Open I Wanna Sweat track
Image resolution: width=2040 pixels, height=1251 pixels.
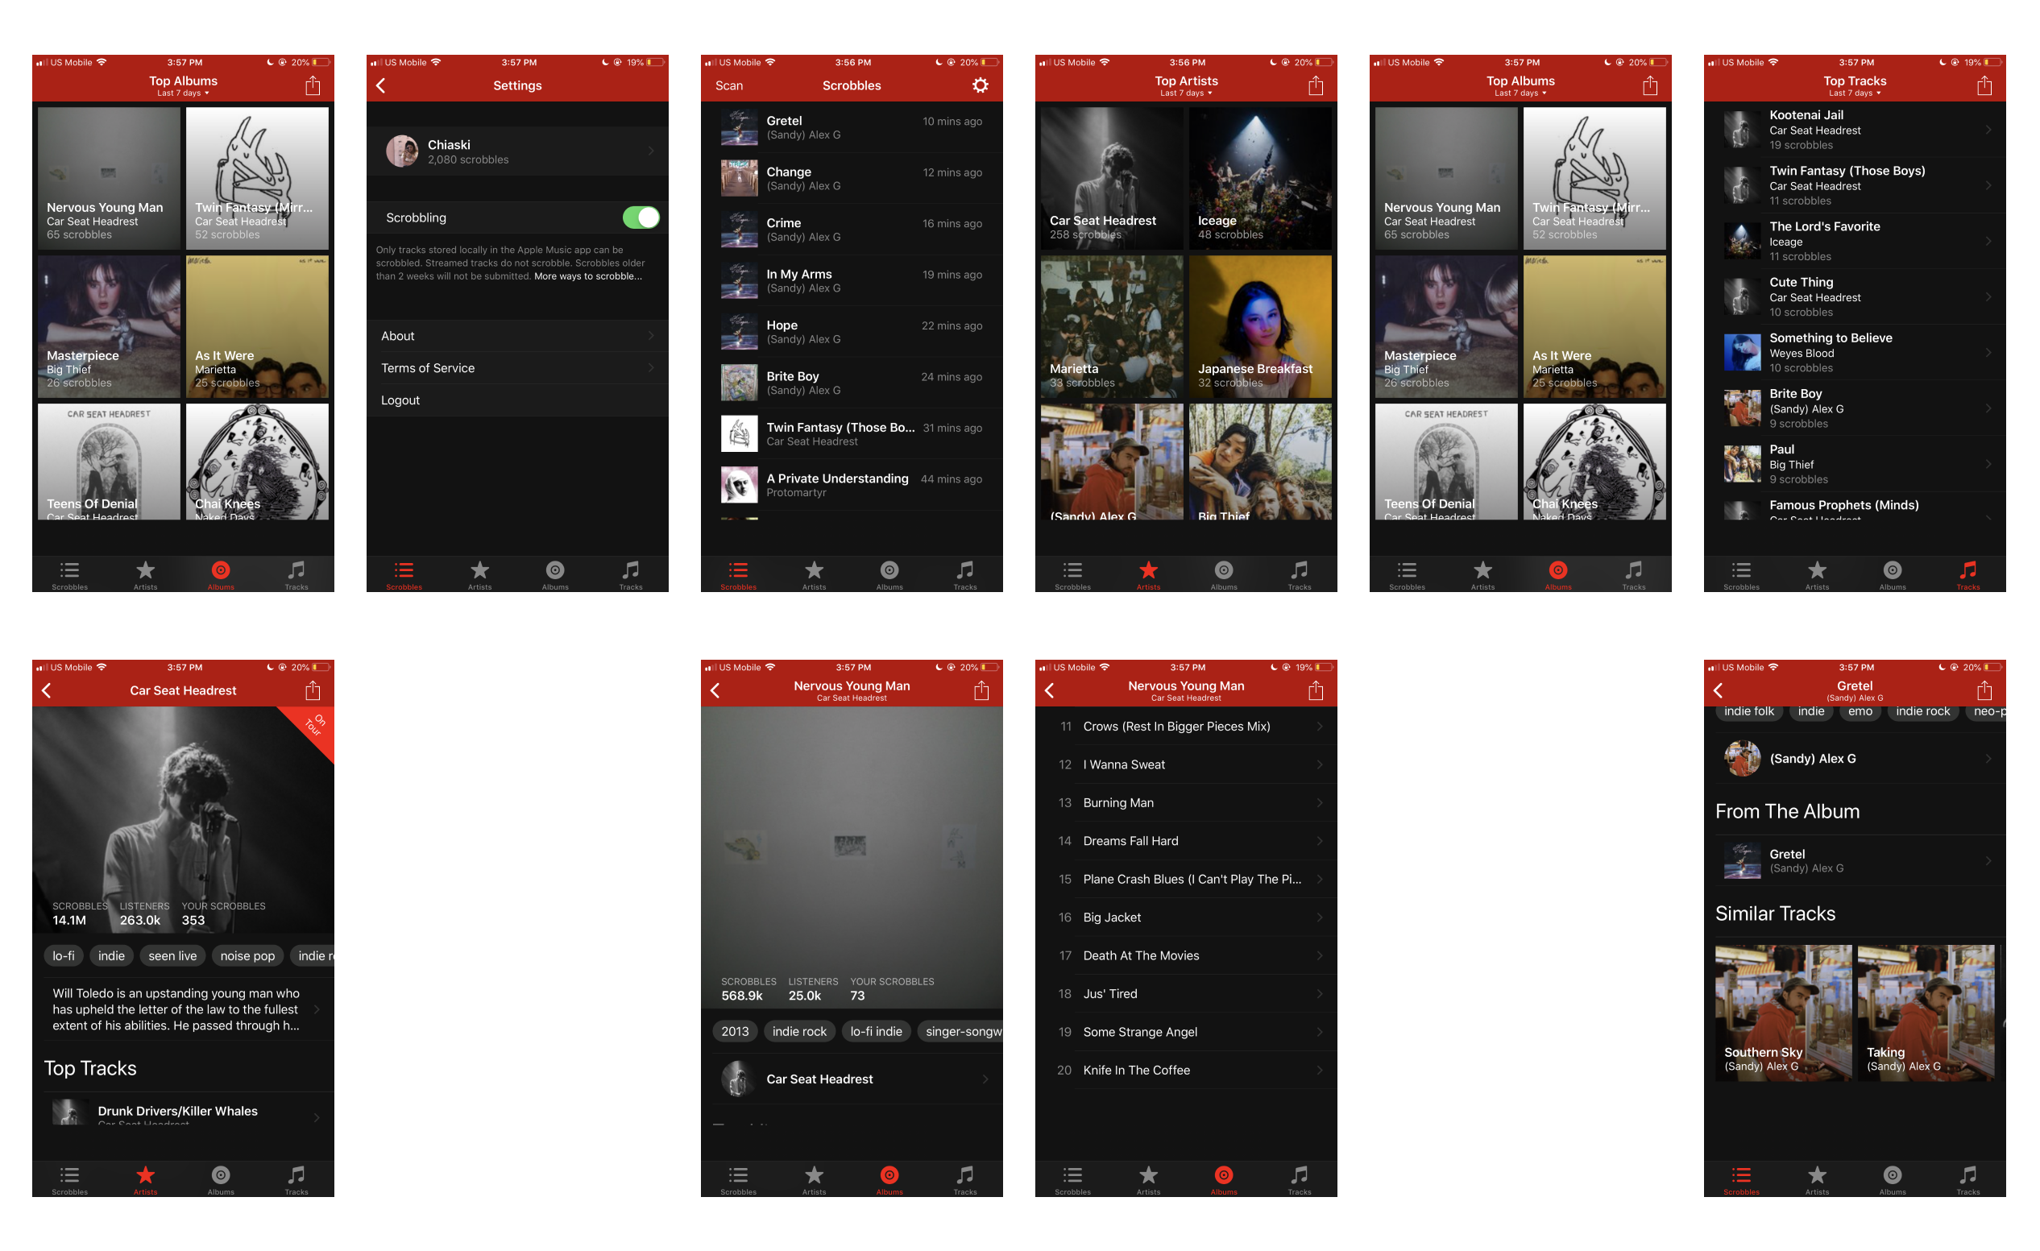pyautogui.click(x=1186, y=764)
